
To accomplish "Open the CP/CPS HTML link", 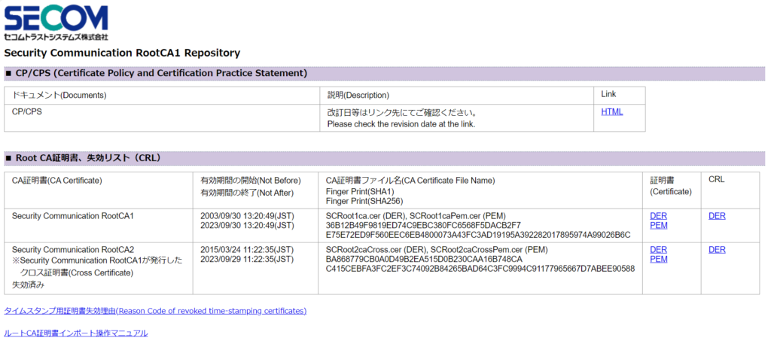I will (611, 111).
